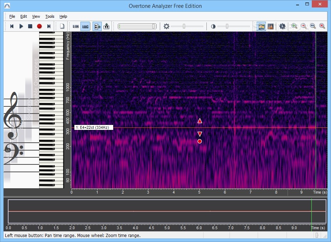
Task: Click the input level meter bar
Action: [x=137, y=26]
